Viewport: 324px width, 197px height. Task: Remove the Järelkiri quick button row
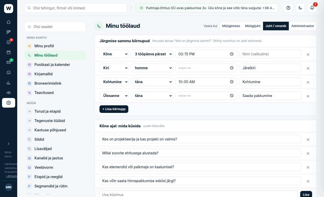pos(308,68)
